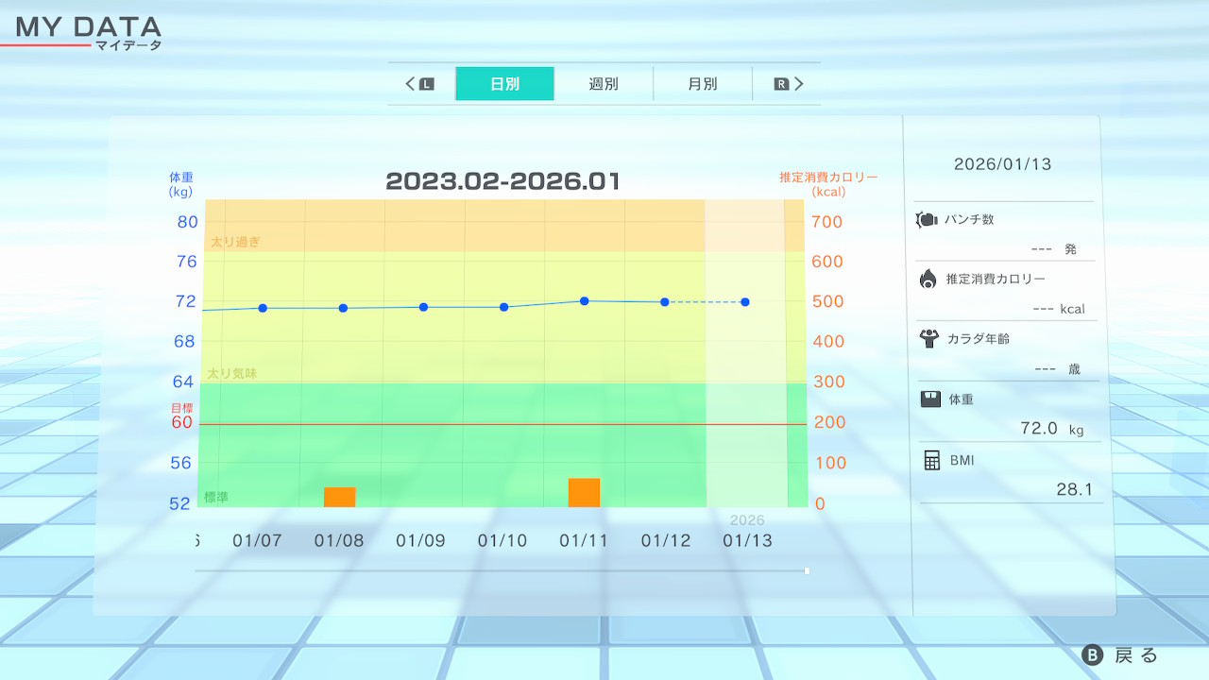Select the 01/11 weight data point
The image size is (1209, 680).
tap(584, 301)
